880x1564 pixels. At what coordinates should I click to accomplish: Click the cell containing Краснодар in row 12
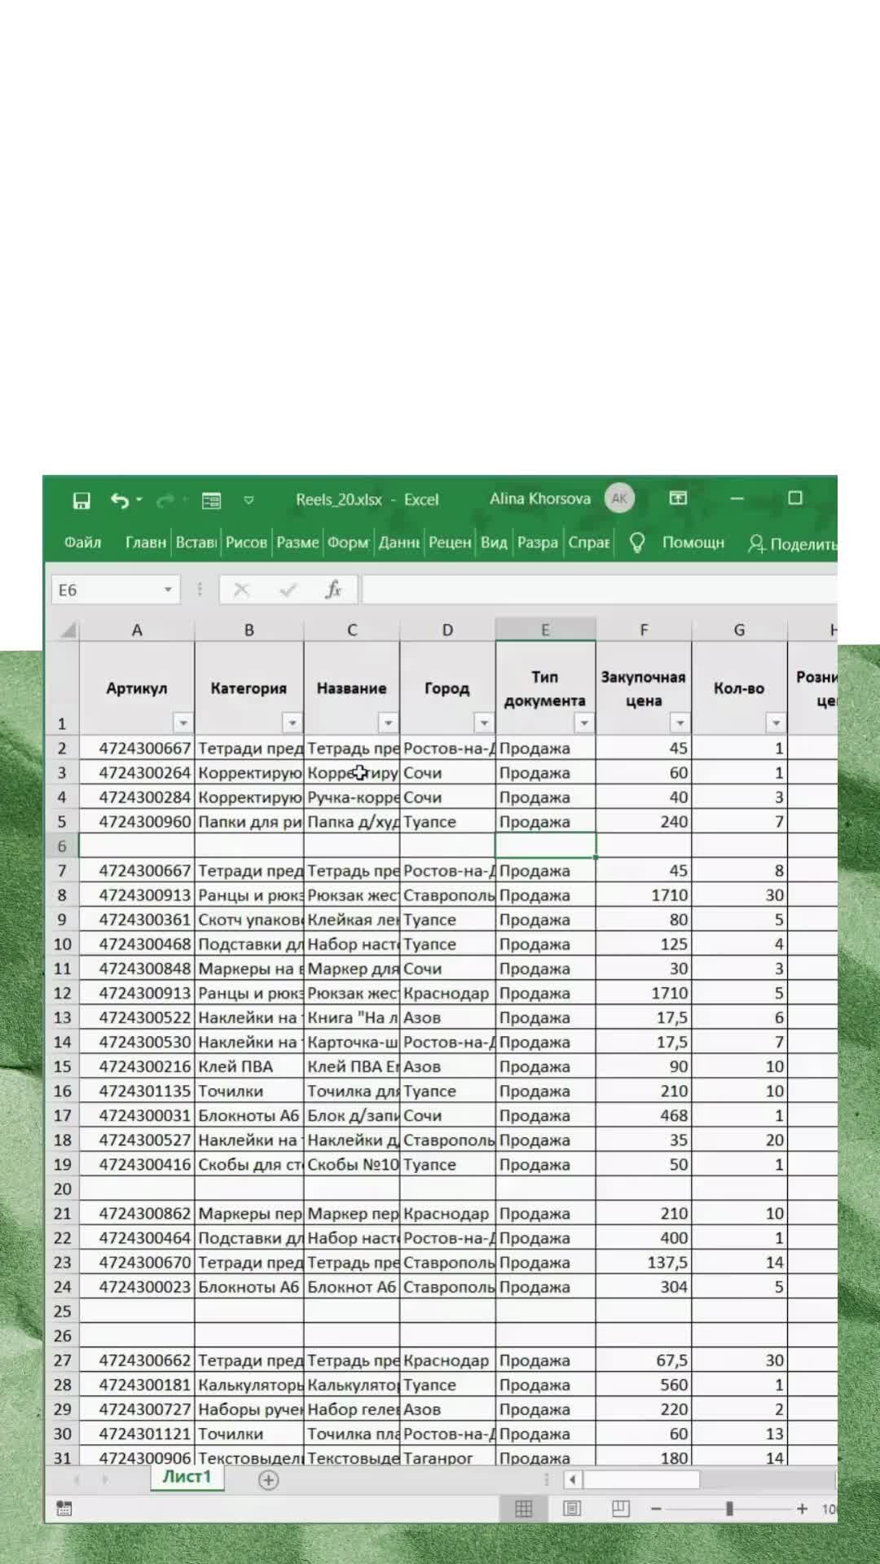pyautogui.click(x=447, y=993)
